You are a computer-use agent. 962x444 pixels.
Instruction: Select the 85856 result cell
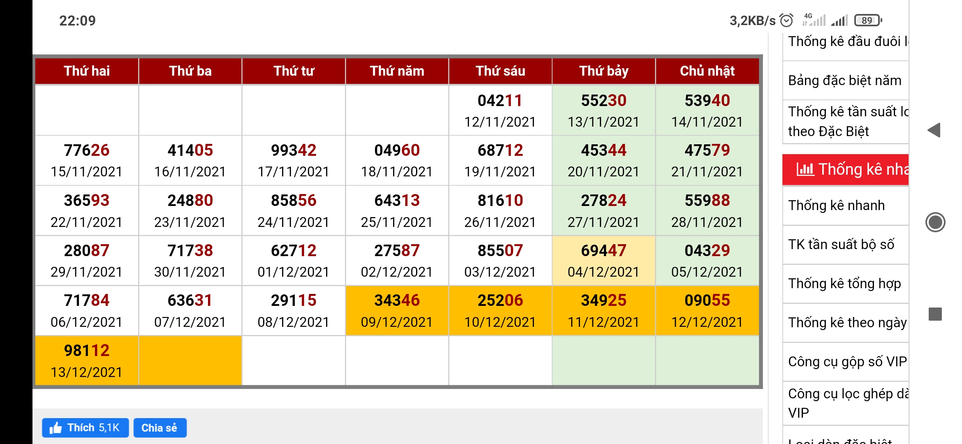coord(294,210)
